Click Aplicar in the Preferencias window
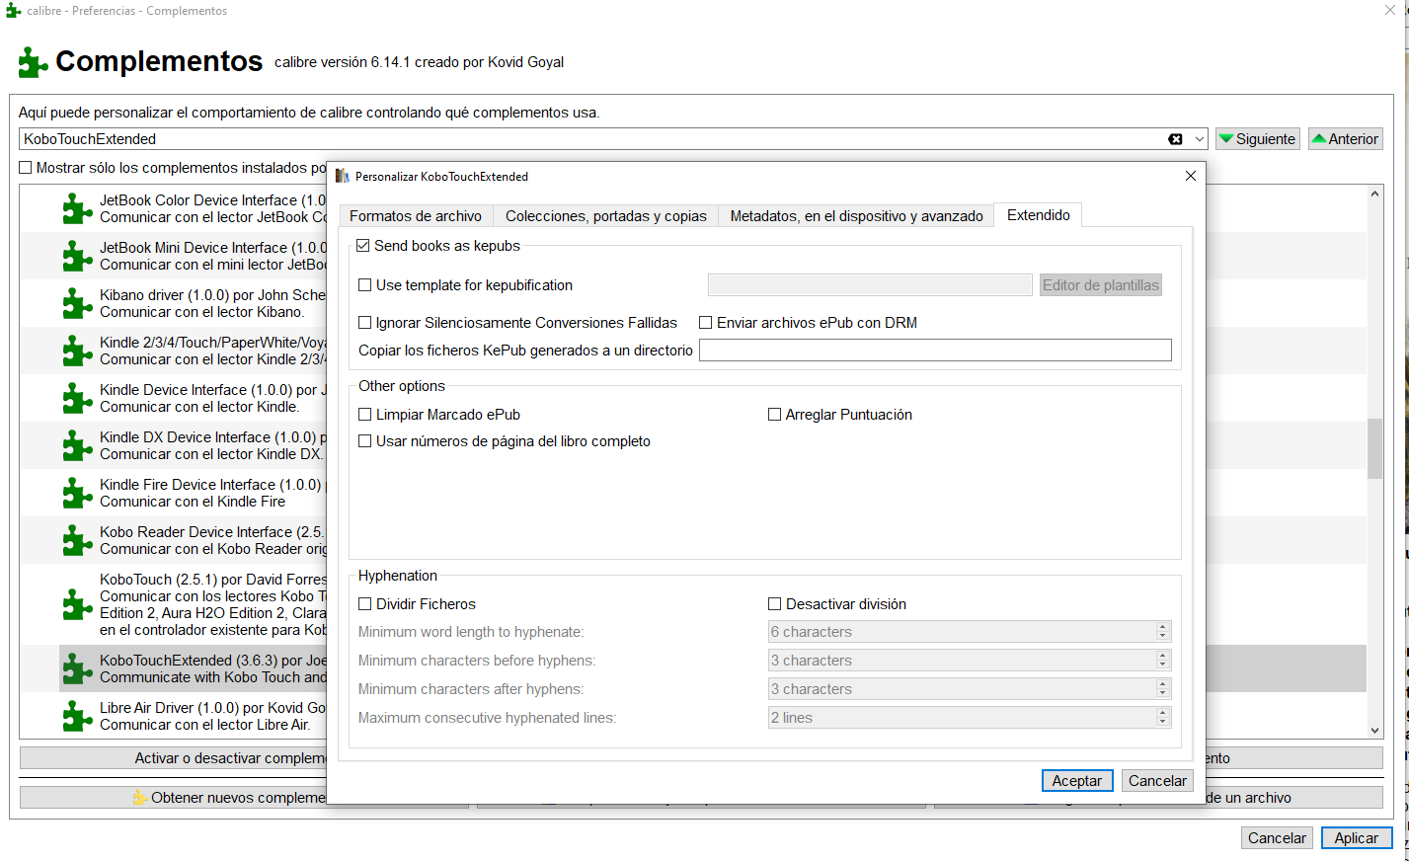Image resolution: width=1409 pixels, height=861 pixels. click(1357, 838)
